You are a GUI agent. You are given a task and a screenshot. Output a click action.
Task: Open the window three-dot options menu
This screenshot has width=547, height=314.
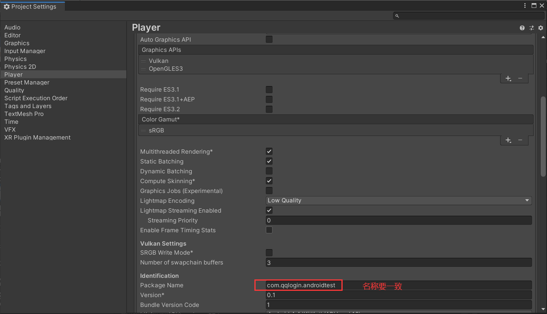525,6
